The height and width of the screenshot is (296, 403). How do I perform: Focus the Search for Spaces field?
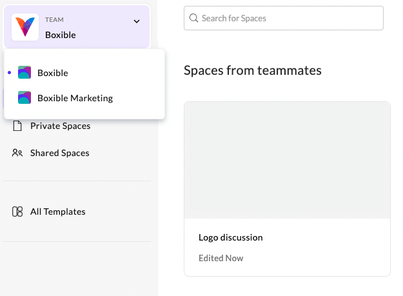point(290,18)
